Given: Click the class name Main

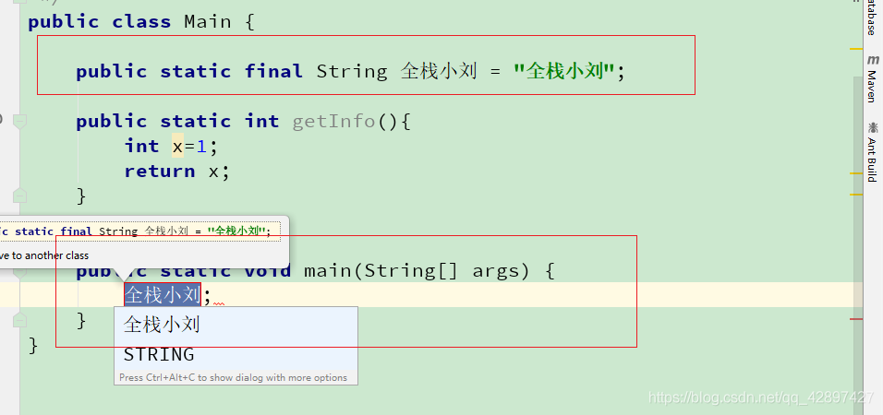Looking at the screenshot, I should click(208, 22).
